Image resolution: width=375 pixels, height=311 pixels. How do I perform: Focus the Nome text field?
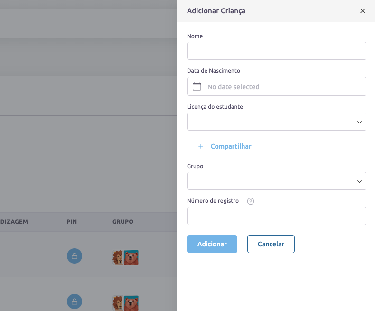(277, 51)
